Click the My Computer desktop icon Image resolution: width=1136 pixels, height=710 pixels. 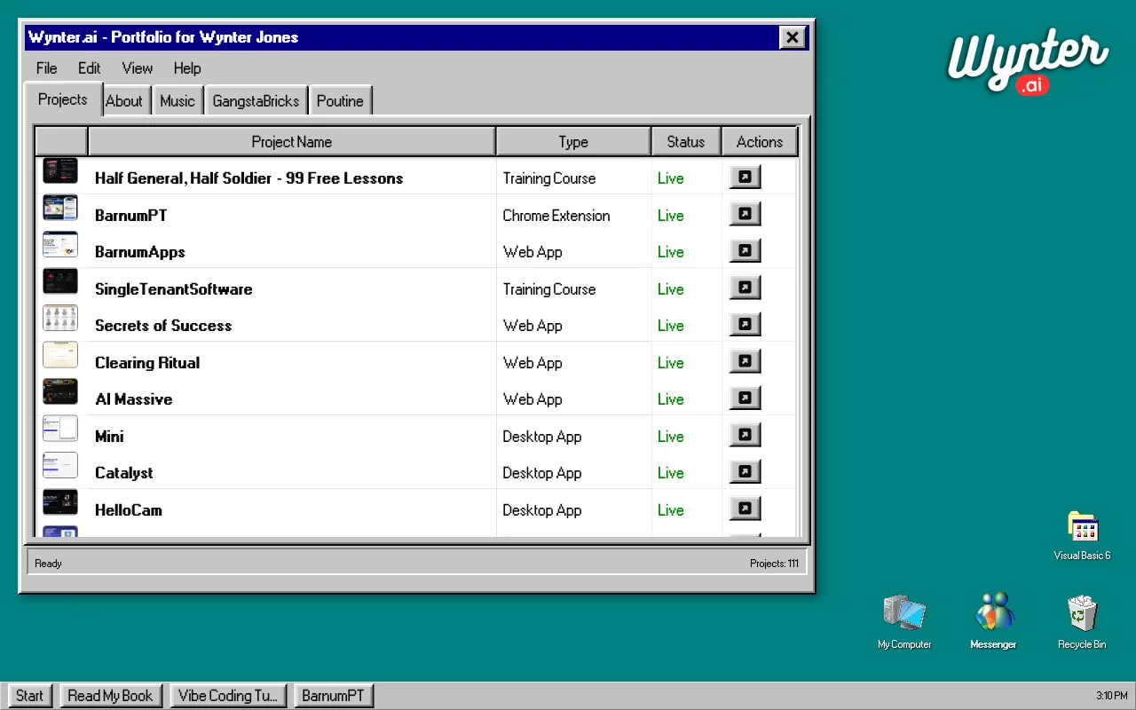coord(904,621)
